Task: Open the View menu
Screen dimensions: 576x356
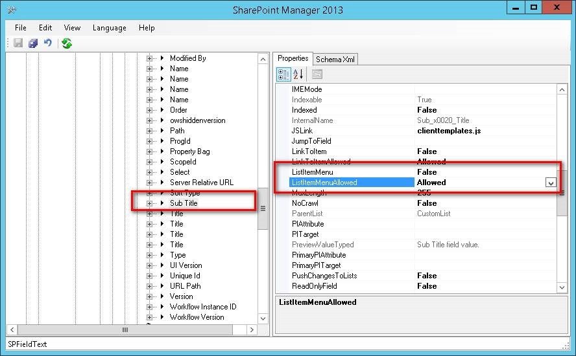Action: tap(72, 28)
